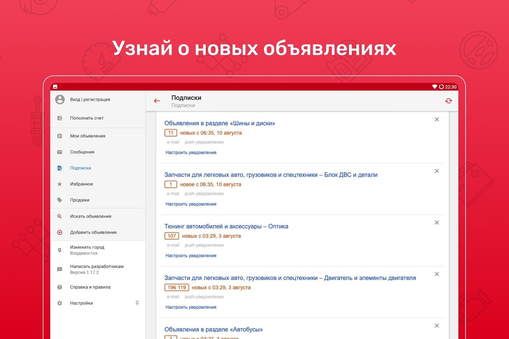Open Мои объявления in the sidebar
The width and height of the screenshot is (509, 339).
pyautogui.click(x=98, y=136)
